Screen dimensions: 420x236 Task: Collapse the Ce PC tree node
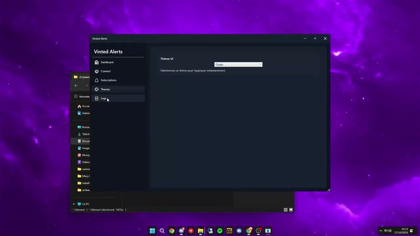click(74, 204)
